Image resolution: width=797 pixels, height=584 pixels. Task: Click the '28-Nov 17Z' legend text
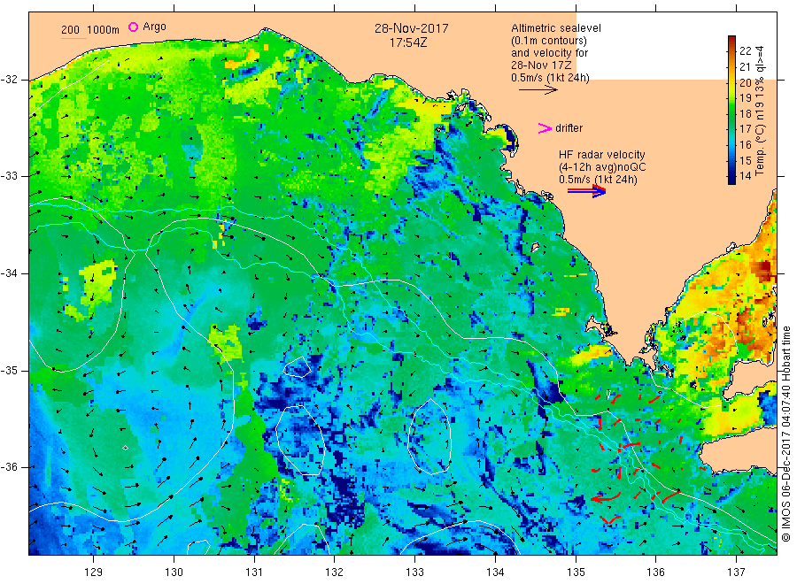click(x=541, y=65)
